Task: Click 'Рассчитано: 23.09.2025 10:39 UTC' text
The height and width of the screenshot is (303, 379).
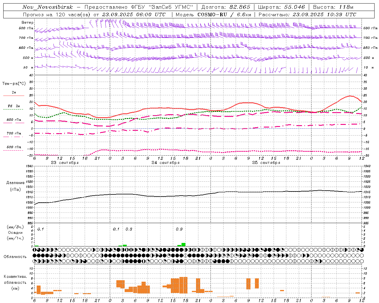Action: pyautogui.click(x=307, y=14)
